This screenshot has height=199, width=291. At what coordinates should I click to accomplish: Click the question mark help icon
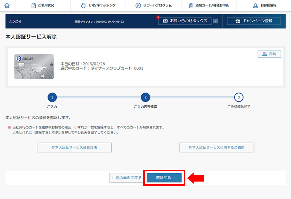coord(216,21)
